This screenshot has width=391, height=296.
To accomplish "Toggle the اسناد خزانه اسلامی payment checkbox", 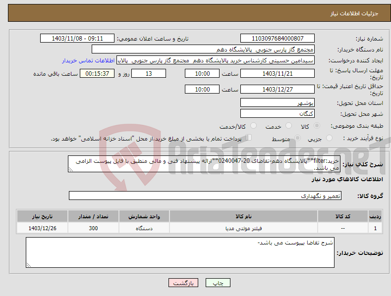I will pos(248,137).
